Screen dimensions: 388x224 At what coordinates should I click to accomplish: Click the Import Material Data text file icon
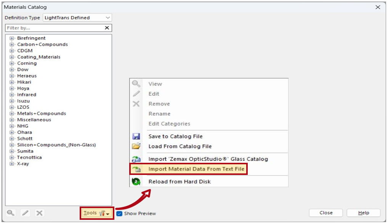pos(136,169)
